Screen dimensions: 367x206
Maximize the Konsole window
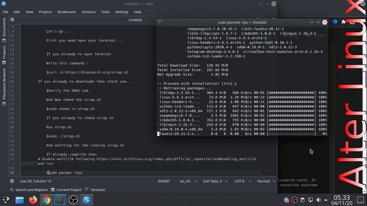point(318,22)
